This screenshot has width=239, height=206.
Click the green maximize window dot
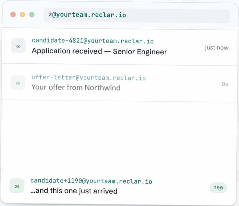[32, 15]
